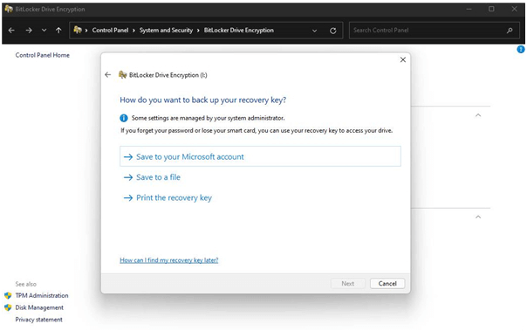Cancel the BitLocker wizard
The image size is (527, 331).
pos(387,284)
